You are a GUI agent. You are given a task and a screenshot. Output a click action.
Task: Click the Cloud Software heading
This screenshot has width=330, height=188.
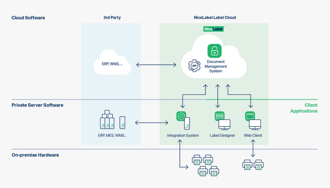tap(28, 18)
